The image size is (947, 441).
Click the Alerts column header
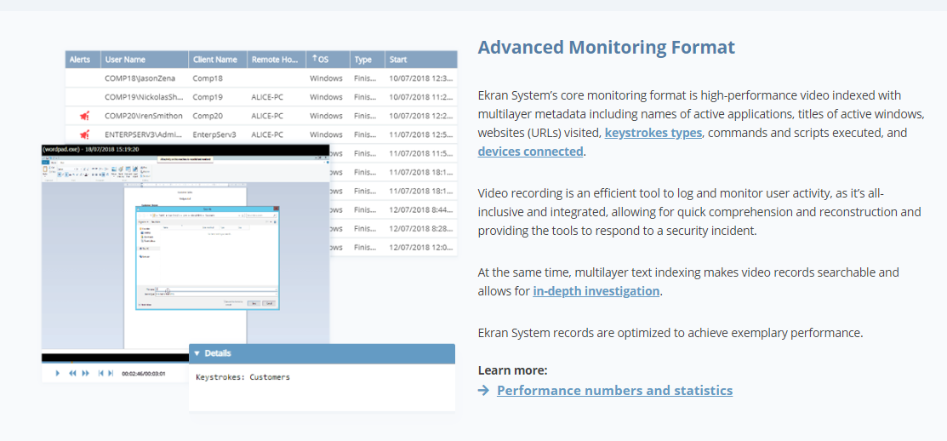coord(83,60)
